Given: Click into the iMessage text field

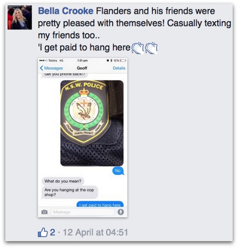Looking at the screenshot, I should click(82, 212).
